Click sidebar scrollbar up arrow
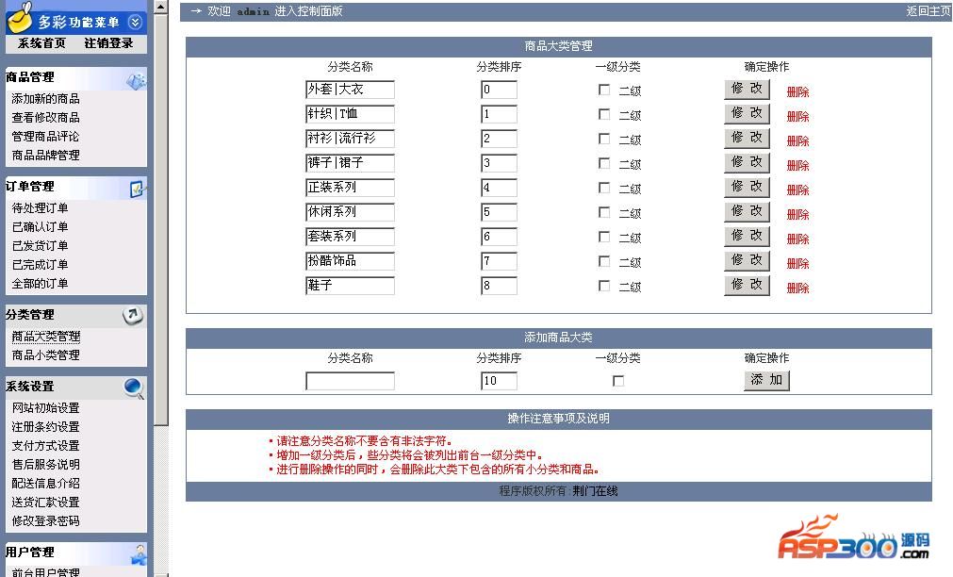The width and height of the screenshot is (953, 577). pyautogui.click(x=160, y=7)
